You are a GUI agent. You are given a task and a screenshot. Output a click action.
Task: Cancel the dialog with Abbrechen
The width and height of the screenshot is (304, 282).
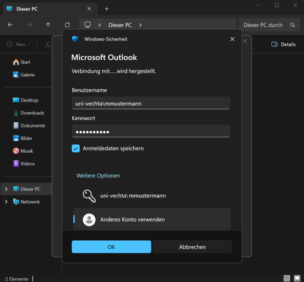[192, 247]
